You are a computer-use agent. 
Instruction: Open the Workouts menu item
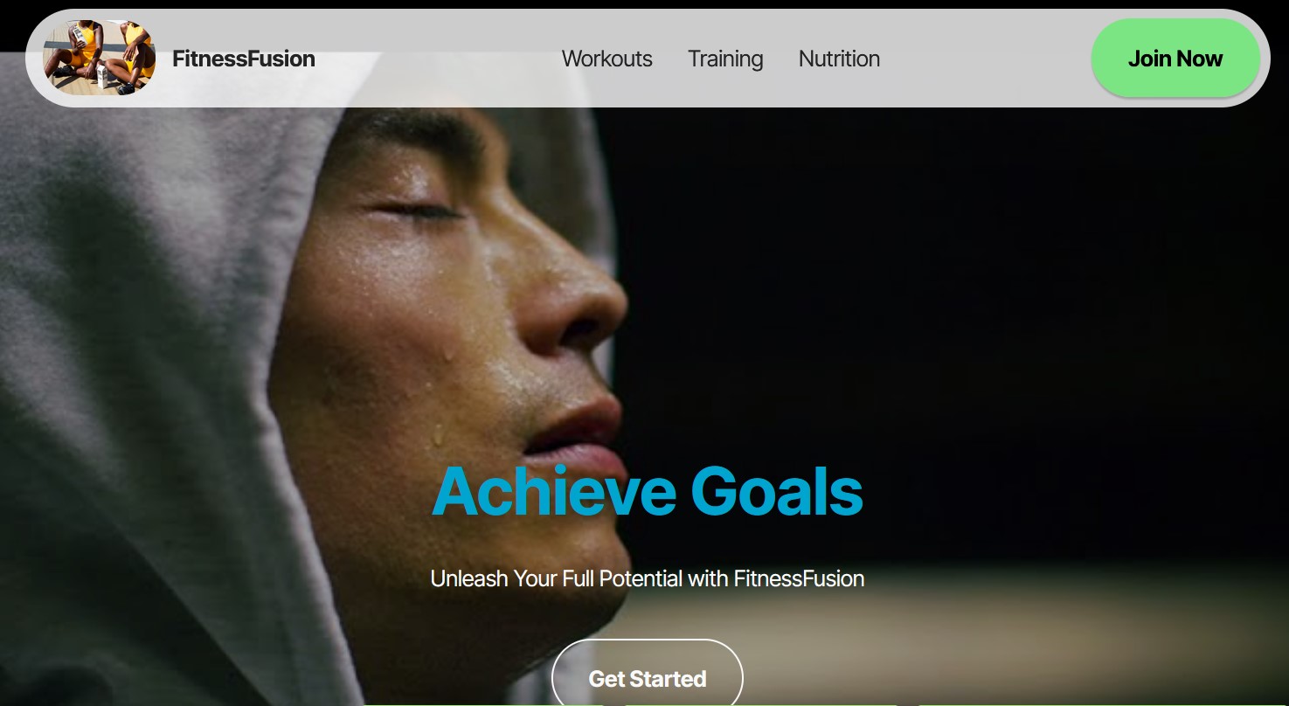(607, 59)
